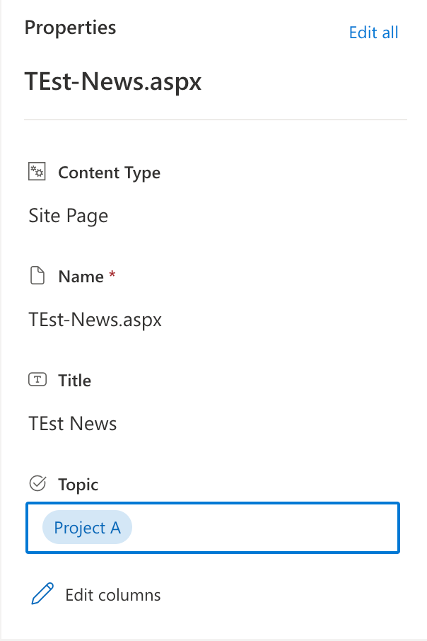Edit the TEst News title value
Viewport: 427px width, 641px height.
coord(73,424)
